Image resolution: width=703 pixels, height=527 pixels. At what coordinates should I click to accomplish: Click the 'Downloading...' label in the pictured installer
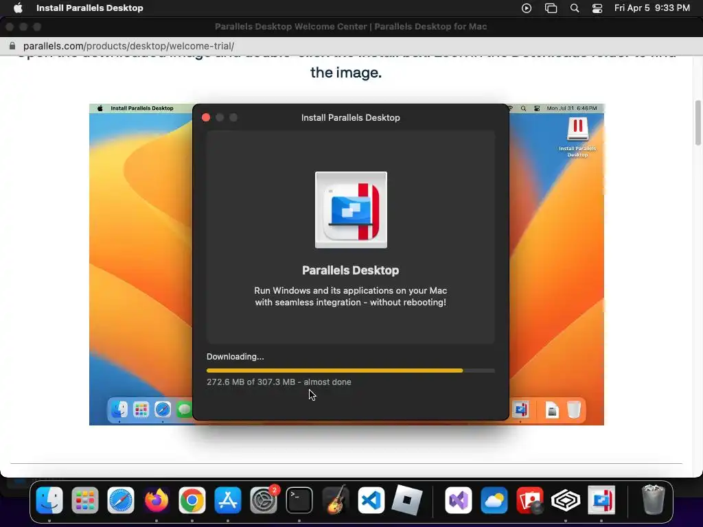tap(235, 357)
